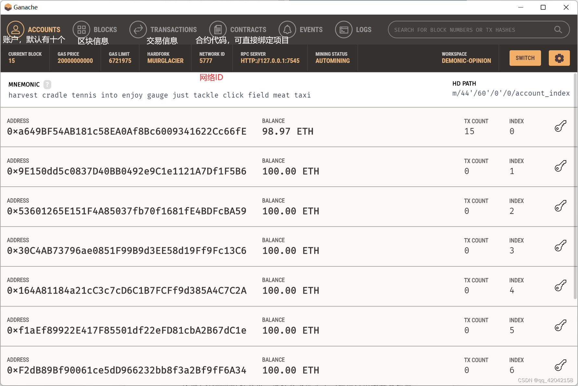
Task: Click the current block value 15
Action: 12,61
